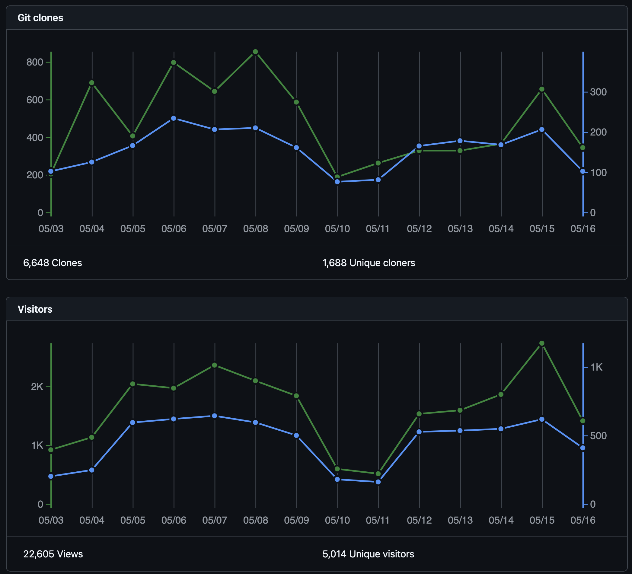Click the '2K' left axis label in Visitors
The height and width of the screenshot is (574, 632).
pos(37,387)
